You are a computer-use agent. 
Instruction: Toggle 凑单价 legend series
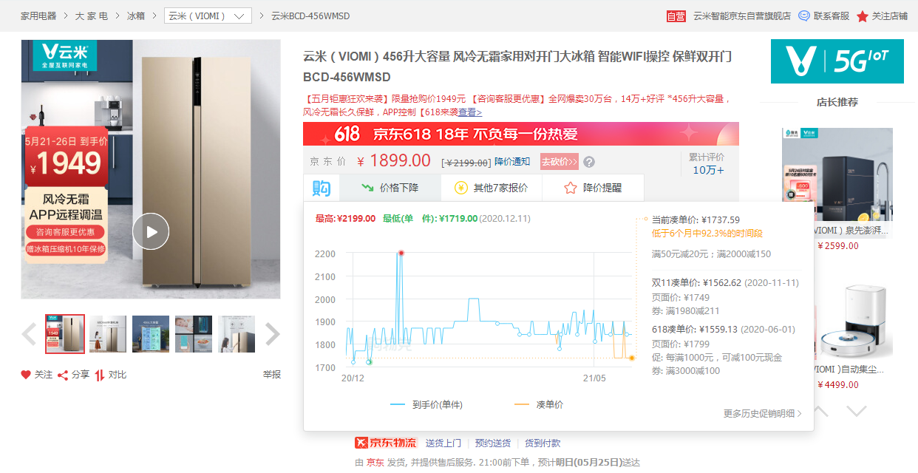click(x=538, y=404)
